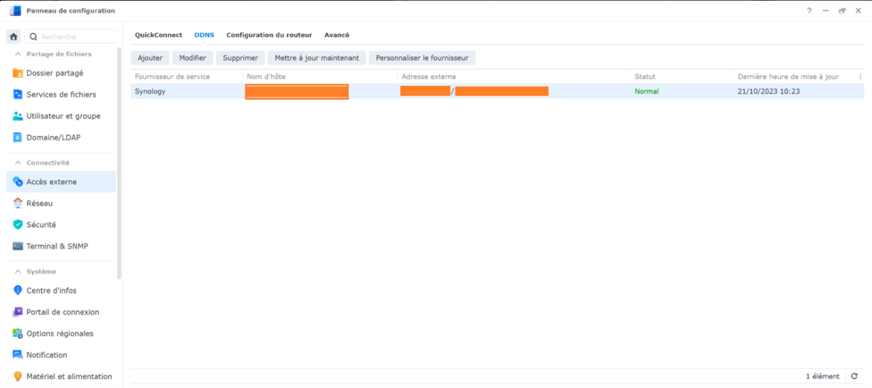Open the Sécurité section

41,225
